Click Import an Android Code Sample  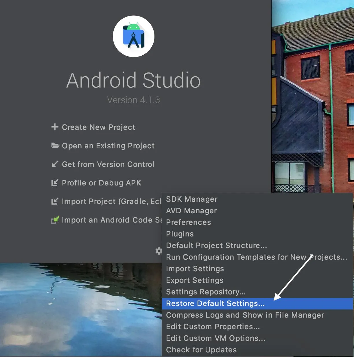(112, 220)
